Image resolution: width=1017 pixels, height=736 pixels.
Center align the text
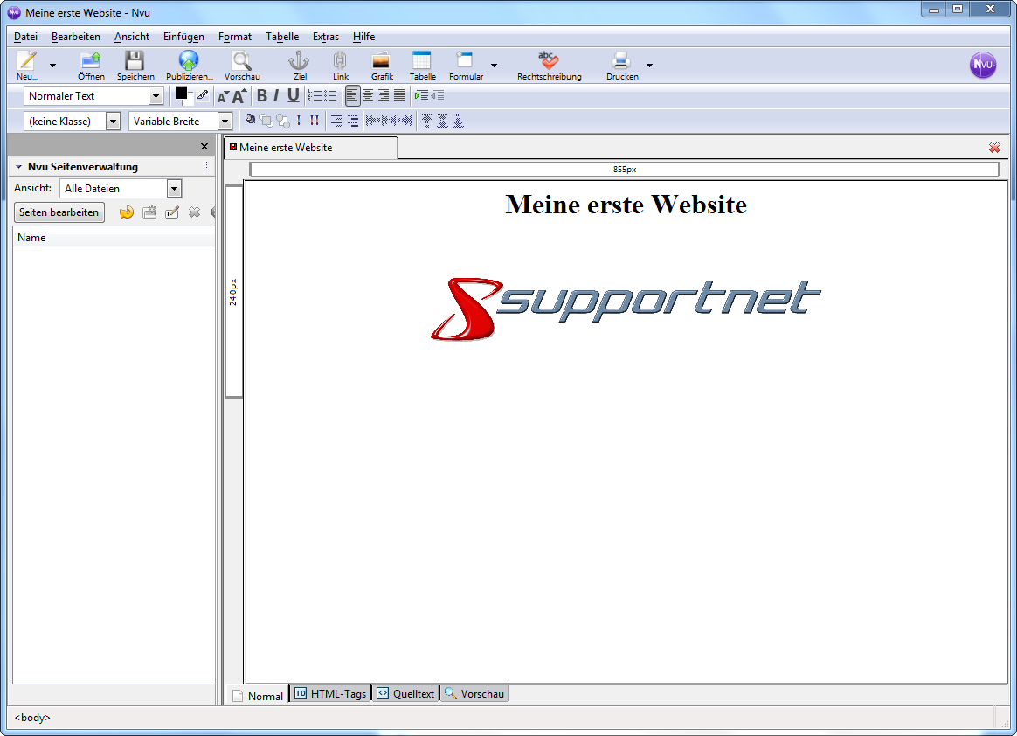(368, 96)
